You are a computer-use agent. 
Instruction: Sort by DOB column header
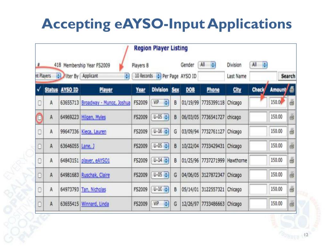point(190,90)
